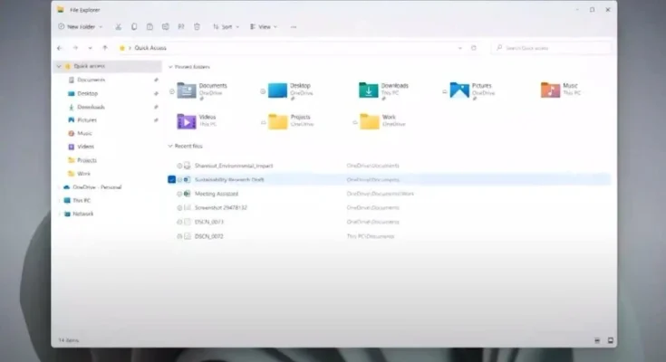This screenshot has width=666, height=362.
Task: Click the Copy icon in toolbar
Action: tap(134, 27)
